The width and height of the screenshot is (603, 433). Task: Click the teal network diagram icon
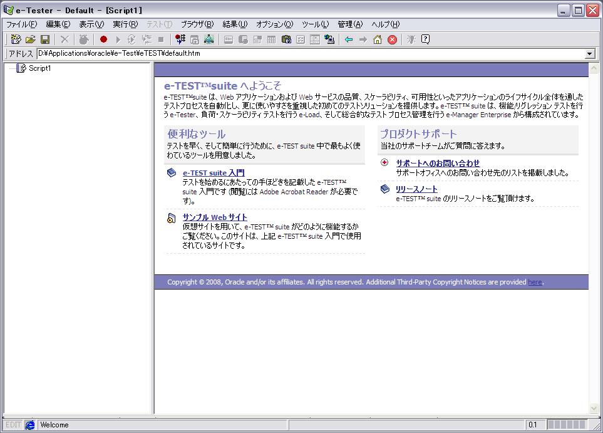coord(209,39)
